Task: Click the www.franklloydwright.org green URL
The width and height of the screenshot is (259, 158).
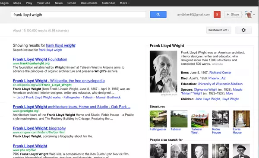Action: pyautogui.click(x=32, y=63)
